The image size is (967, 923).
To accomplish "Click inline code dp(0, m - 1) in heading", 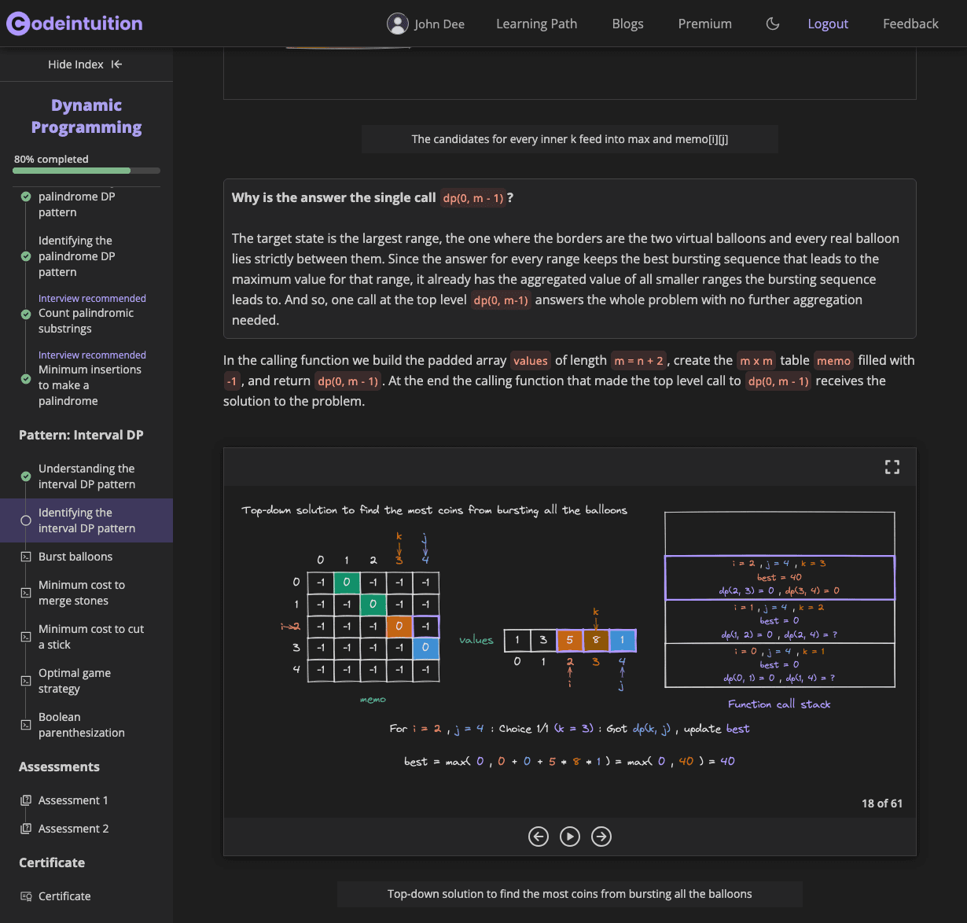I will 473,199.
